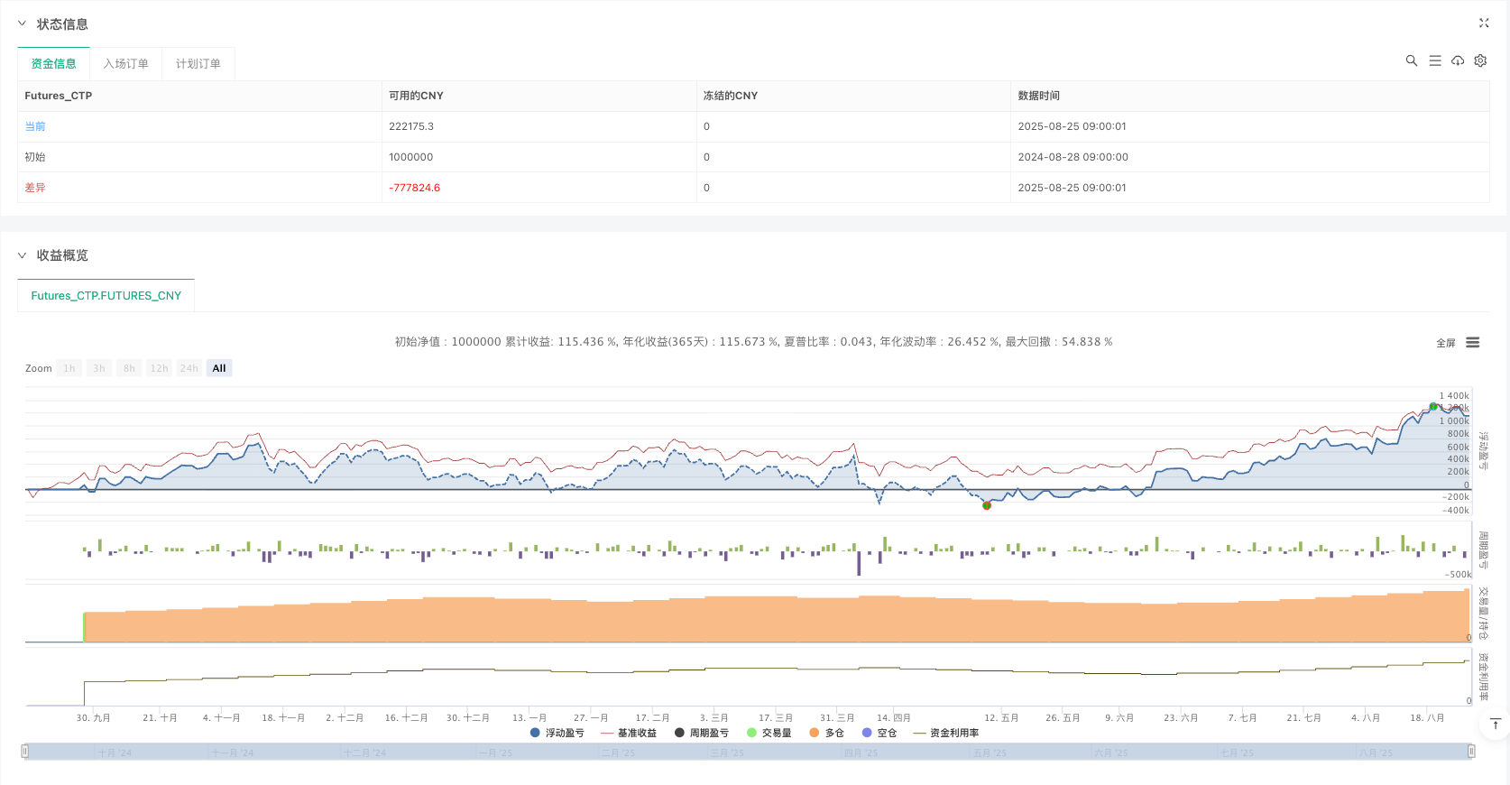Click the collapse arrows icon at top right

tap(1484, 23)
